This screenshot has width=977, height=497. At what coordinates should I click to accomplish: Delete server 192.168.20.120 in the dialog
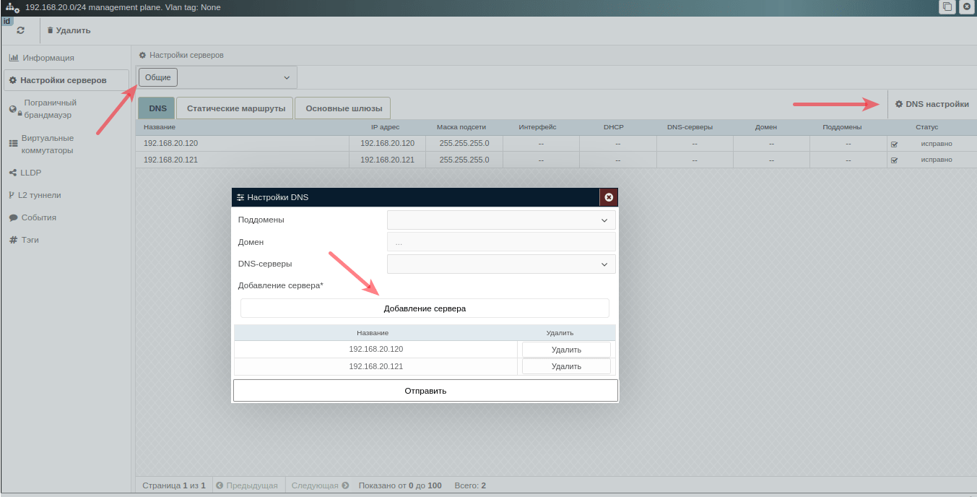[566, 350]
